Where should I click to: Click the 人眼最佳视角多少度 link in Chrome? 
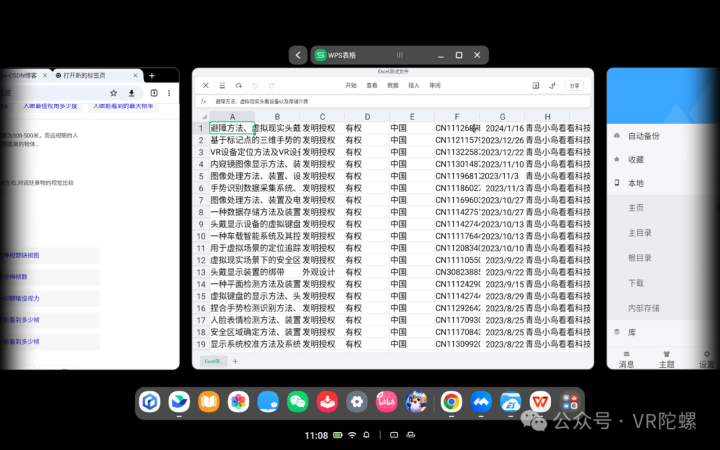[x=51, y=106]
